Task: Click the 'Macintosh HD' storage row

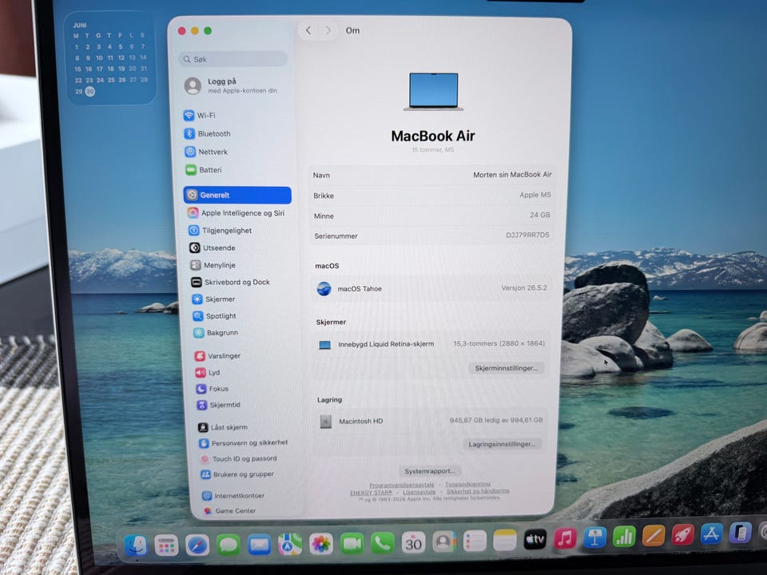Action: (431, 421)
